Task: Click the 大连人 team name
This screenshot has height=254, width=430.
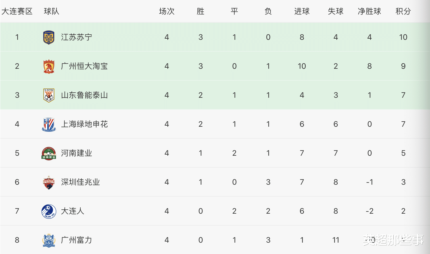Action: pyautogui.click(x=72, y=211)
